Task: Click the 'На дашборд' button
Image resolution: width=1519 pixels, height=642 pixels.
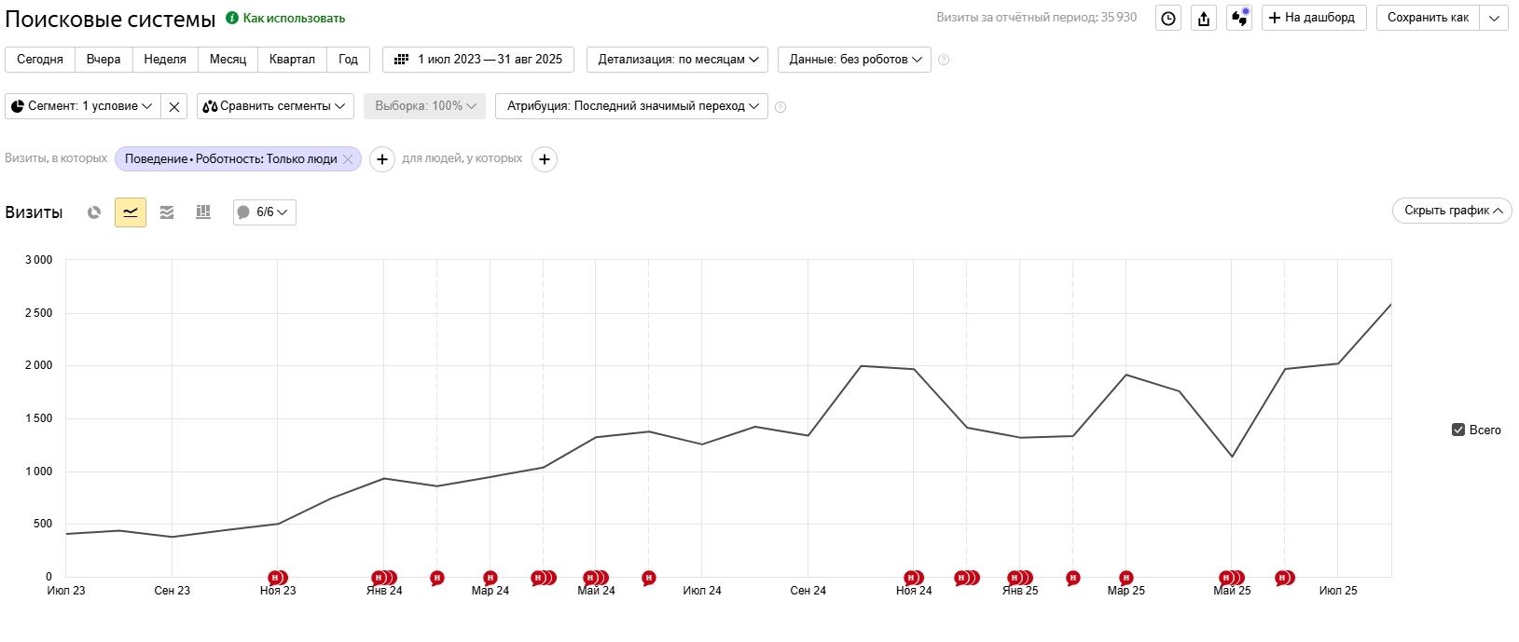Action: tap(1314, 18)
